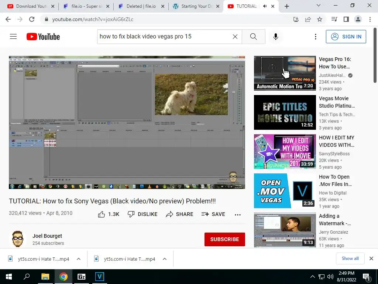
Task: Open a new browser tab
Action: [286, 6]
